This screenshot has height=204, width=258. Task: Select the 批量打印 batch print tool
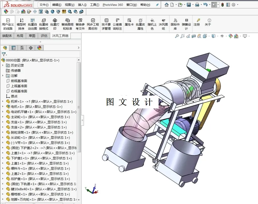55,24
